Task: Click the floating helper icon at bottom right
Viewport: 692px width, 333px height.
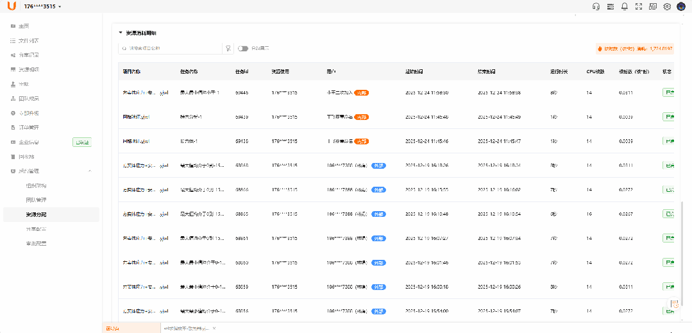Action: click(x=675, y=304)
